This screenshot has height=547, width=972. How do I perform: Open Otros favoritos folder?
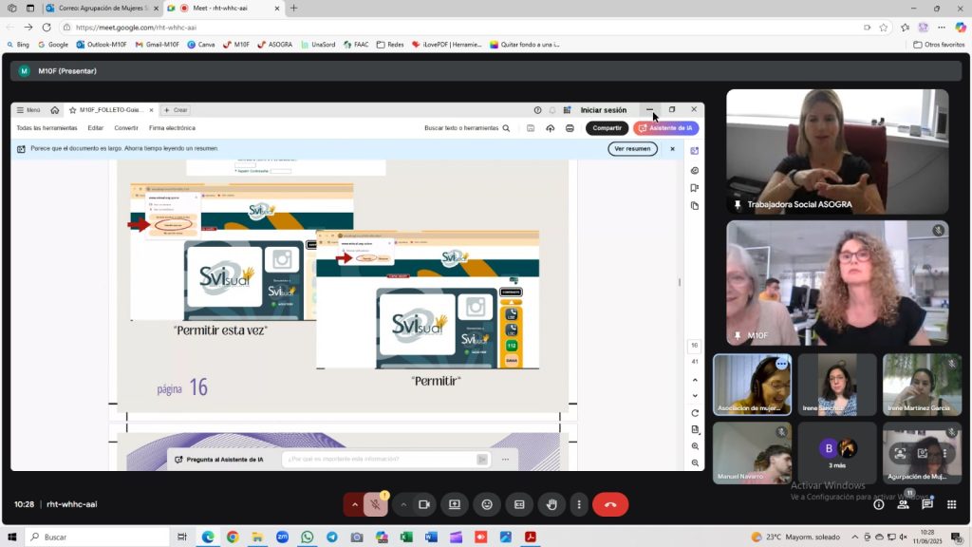pos(939,45)
